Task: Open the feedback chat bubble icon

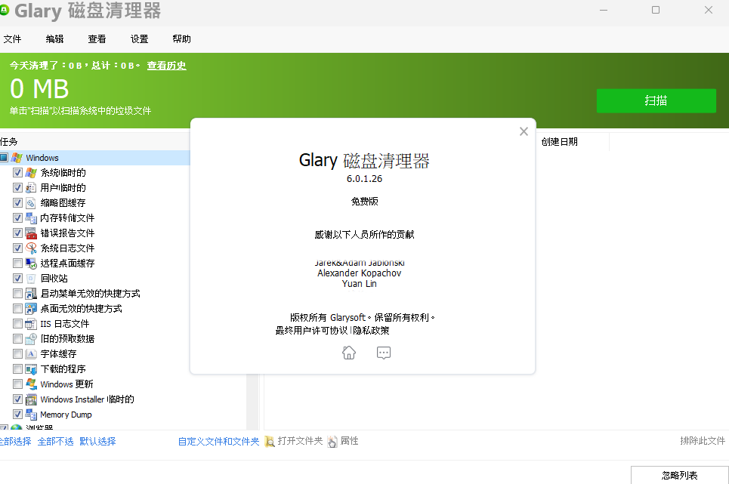Action: [384, 353]
